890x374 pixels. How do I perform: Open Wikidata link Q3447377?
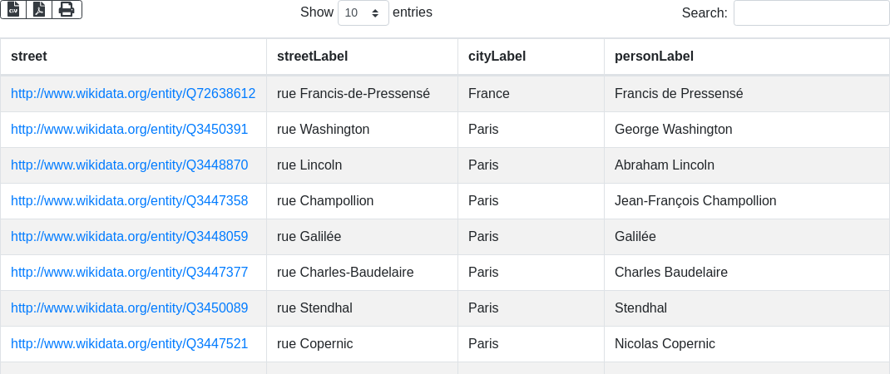pos(129,273)
